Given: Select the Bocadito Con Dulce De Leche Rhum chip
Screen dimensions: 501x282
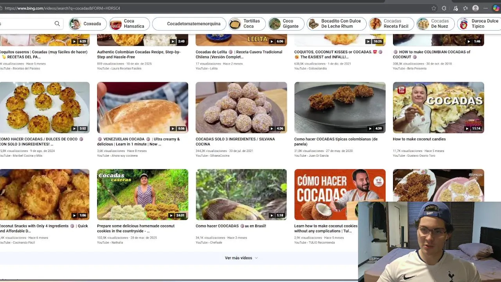Looking at the screenshot, I should coord(337,24).
